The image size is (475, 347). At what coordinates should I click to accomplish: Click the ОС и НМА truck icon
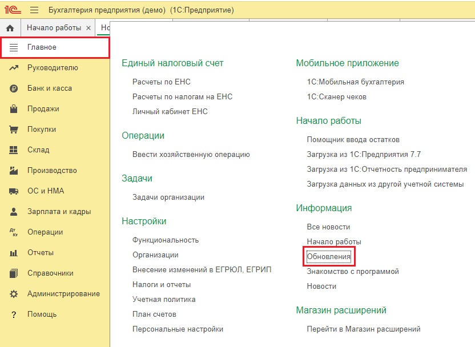(x=14, y=191)
